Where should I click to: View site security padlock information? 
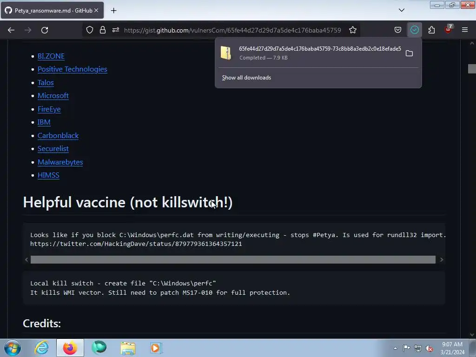[x=103, y=30]
